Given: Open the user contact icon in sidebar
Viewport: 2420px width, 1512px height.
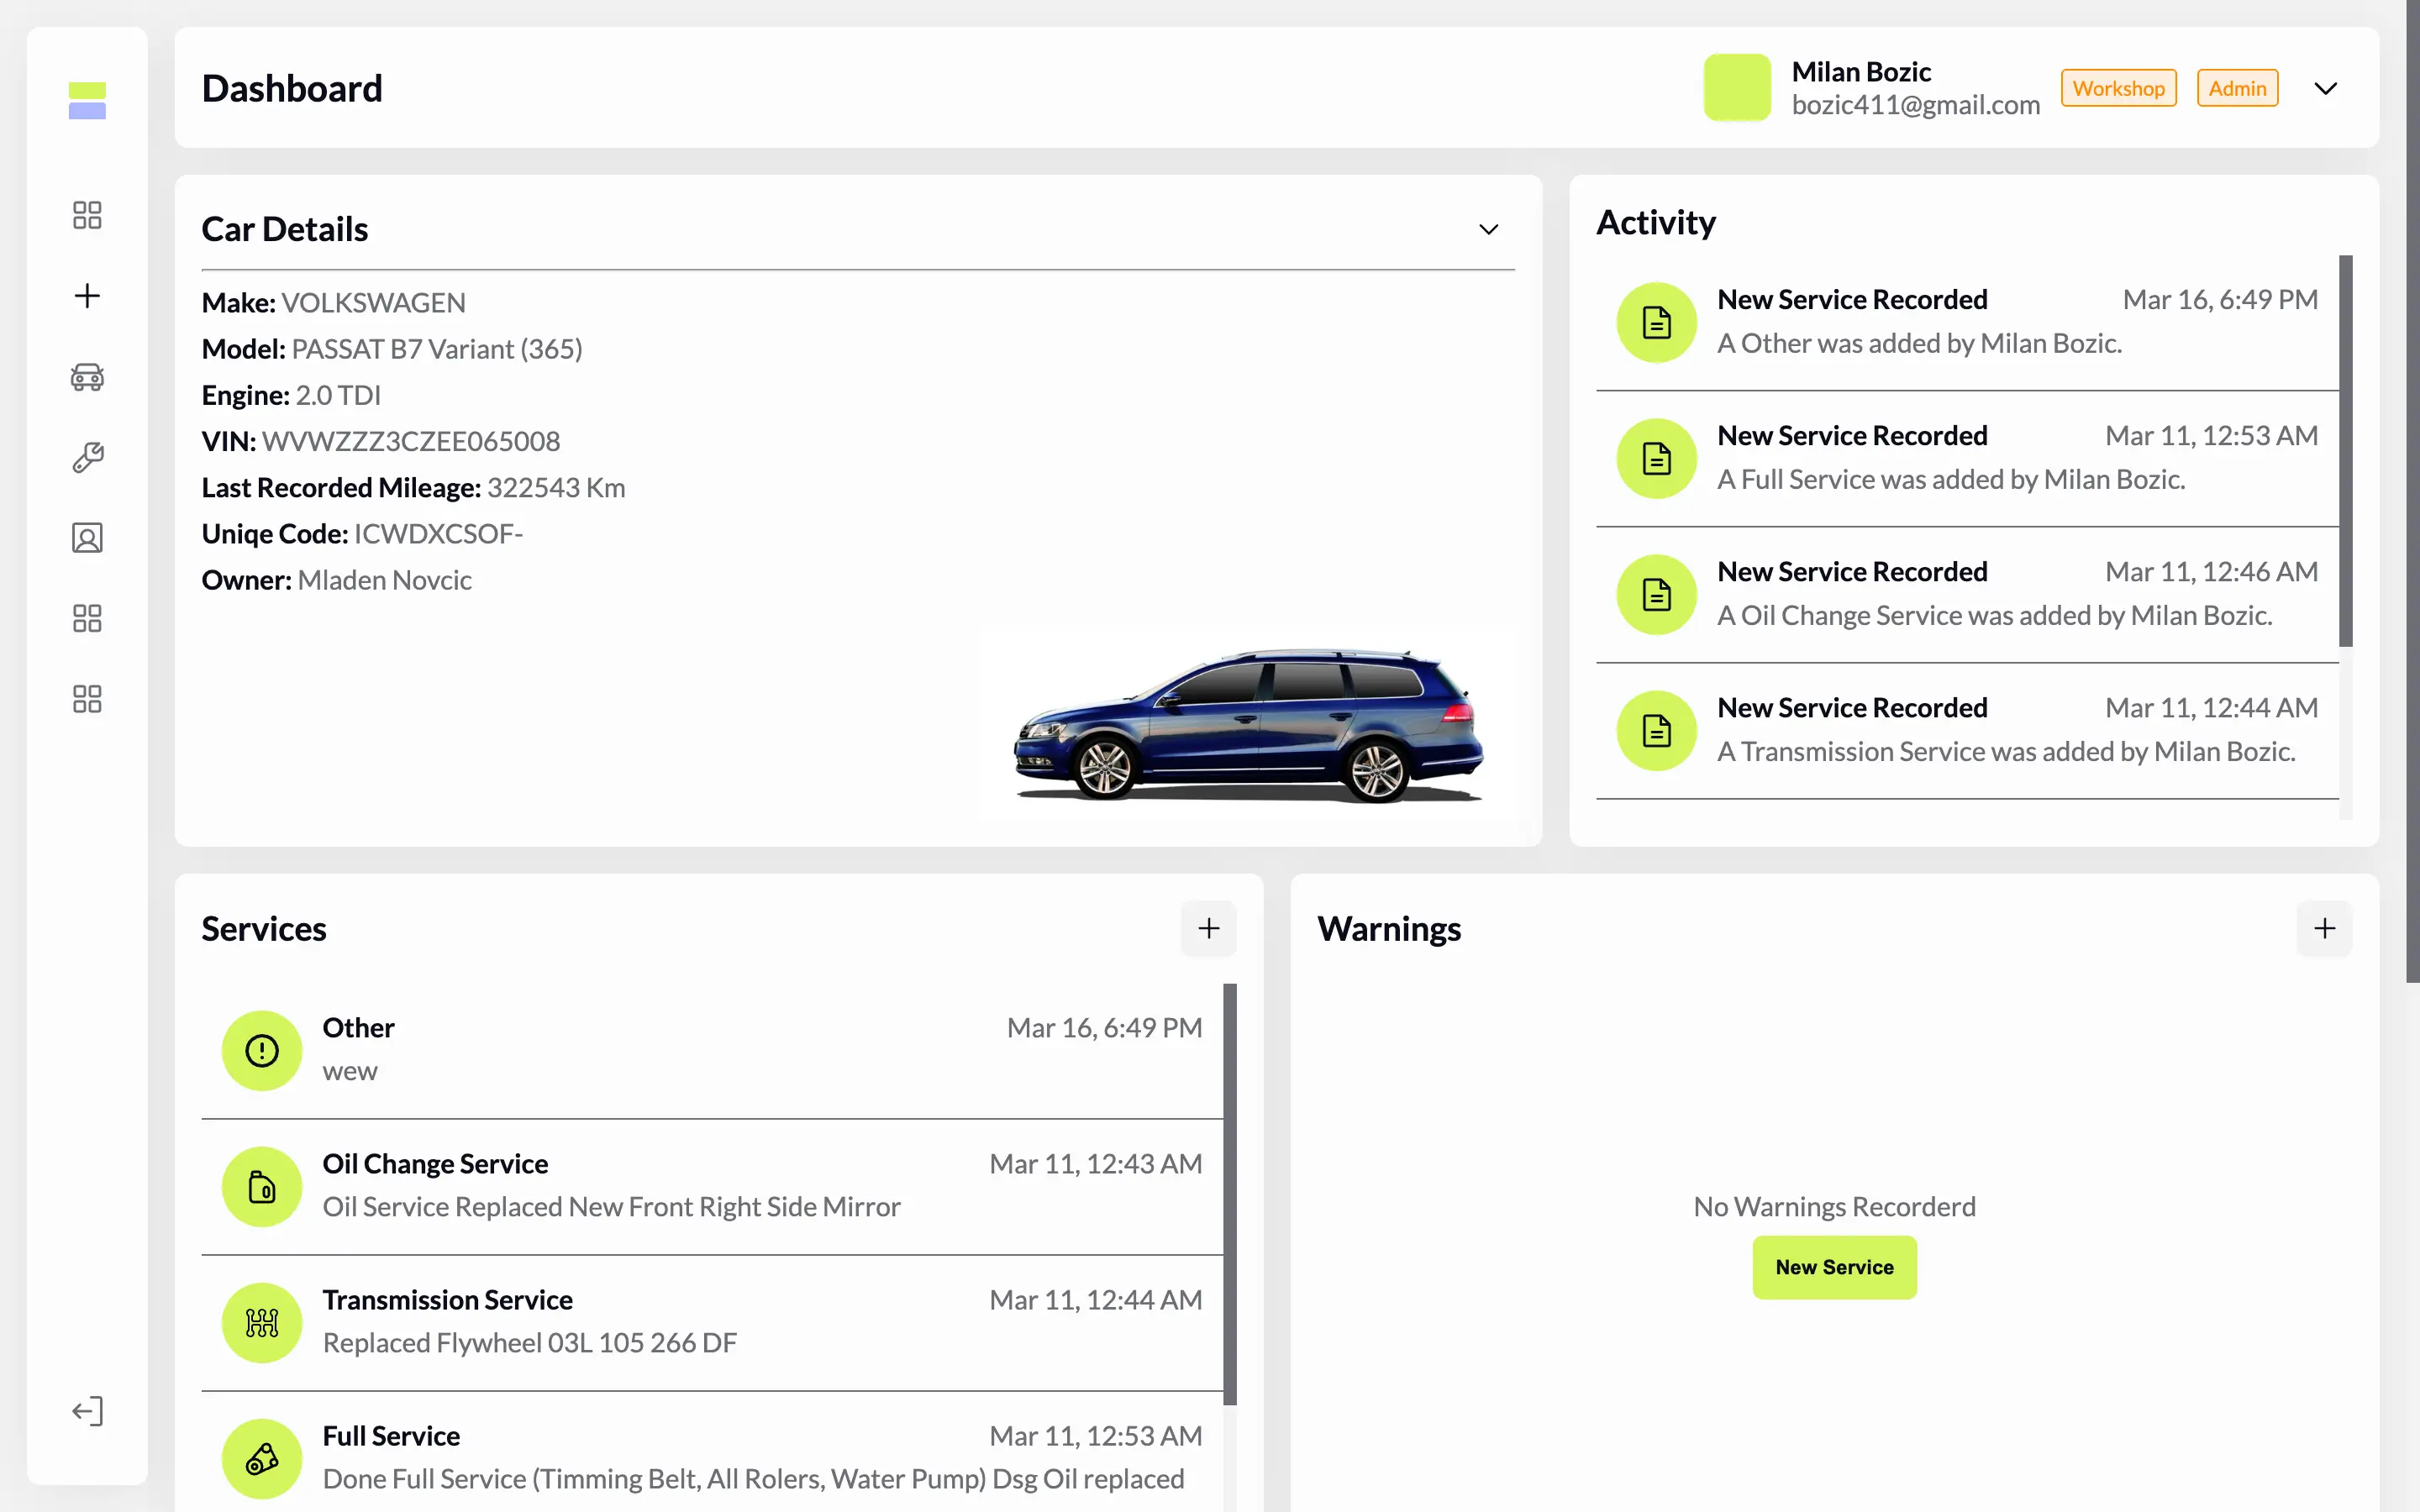Looking at the screenshot, I should pos(87,538).
